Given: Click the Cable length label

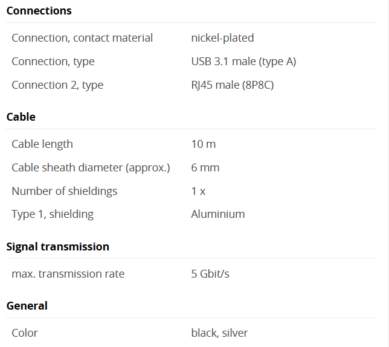Looking at the screenshot, I should [x=42, y=144].
